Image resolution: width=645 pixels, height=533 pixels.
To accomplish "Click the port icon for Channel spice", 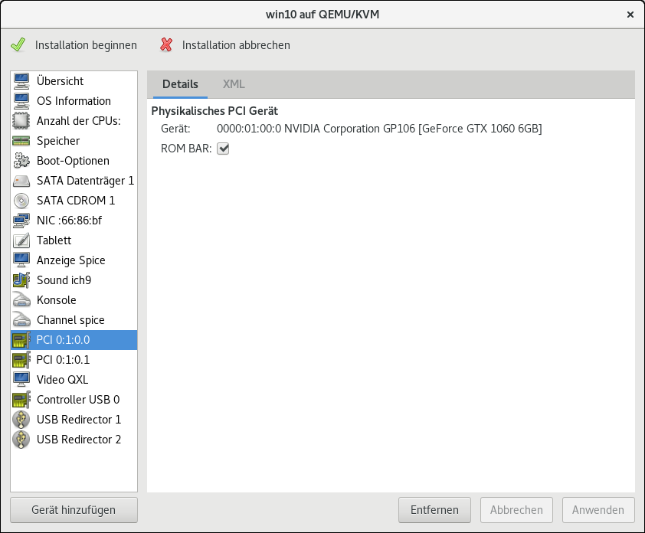I will [x=21, y=320].
